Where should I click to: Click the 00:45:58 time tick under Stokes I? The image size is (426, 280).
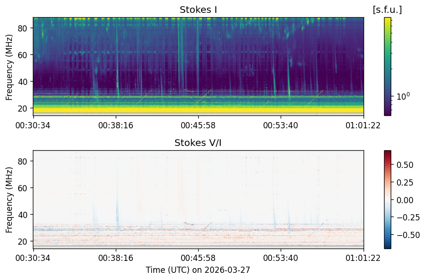pos(198,125)
